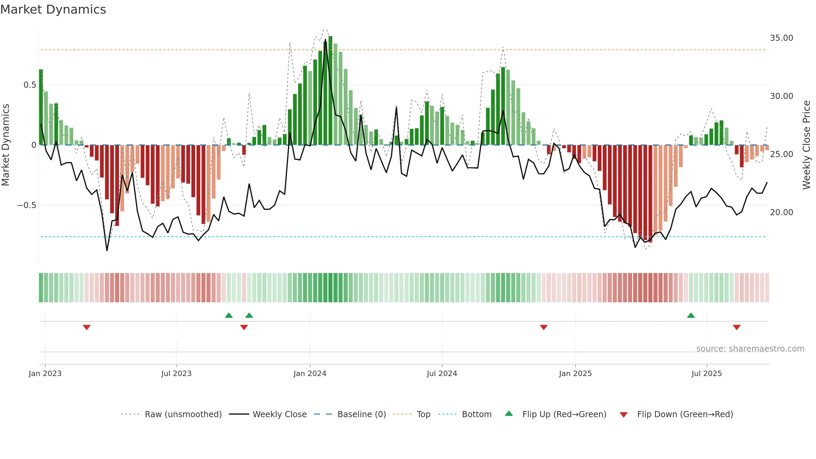Click the vertical Market Dynamics axis title
Screen dimensions: 816x459
coord(5,145)
